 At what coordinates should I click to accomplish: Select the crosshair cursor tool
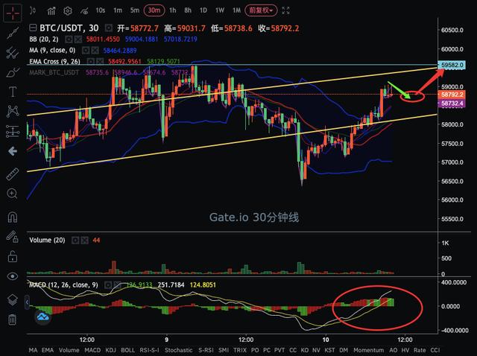pyautogui.click(x=13, y=13)
